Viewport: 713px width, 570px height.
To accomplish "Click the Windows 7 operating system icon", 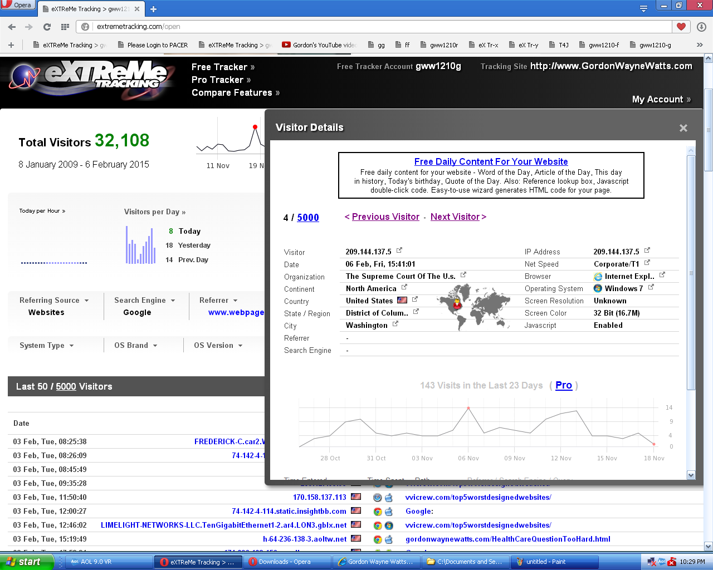I will coord(598,288).
